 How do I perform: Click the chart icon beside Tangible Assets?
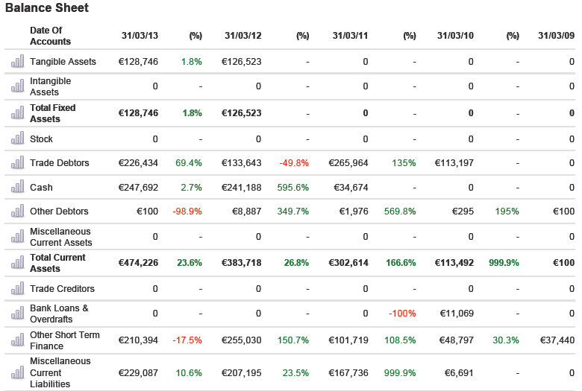point(17,62)
